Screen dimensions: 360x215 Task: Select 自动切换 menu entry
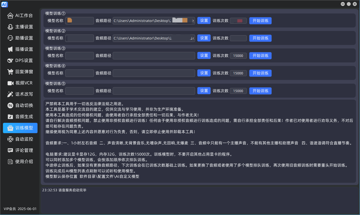click(20, 105)
